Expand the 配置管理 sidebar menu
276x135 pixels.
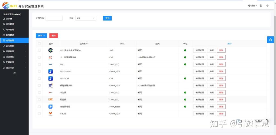pos(14,62)
